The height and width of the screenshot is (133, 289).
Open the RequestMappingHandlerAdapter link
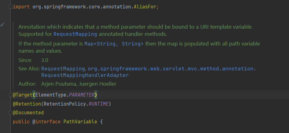click(85, 75)
